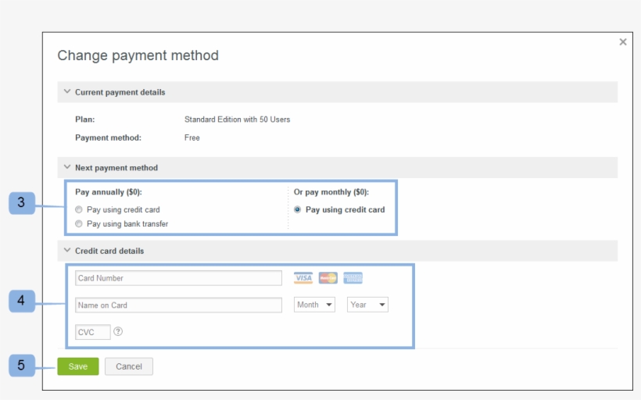Image resolution: width=641 pixels, height=400 pixels.
Task: Click the Cancel button
Action: (x=129, y=366)
